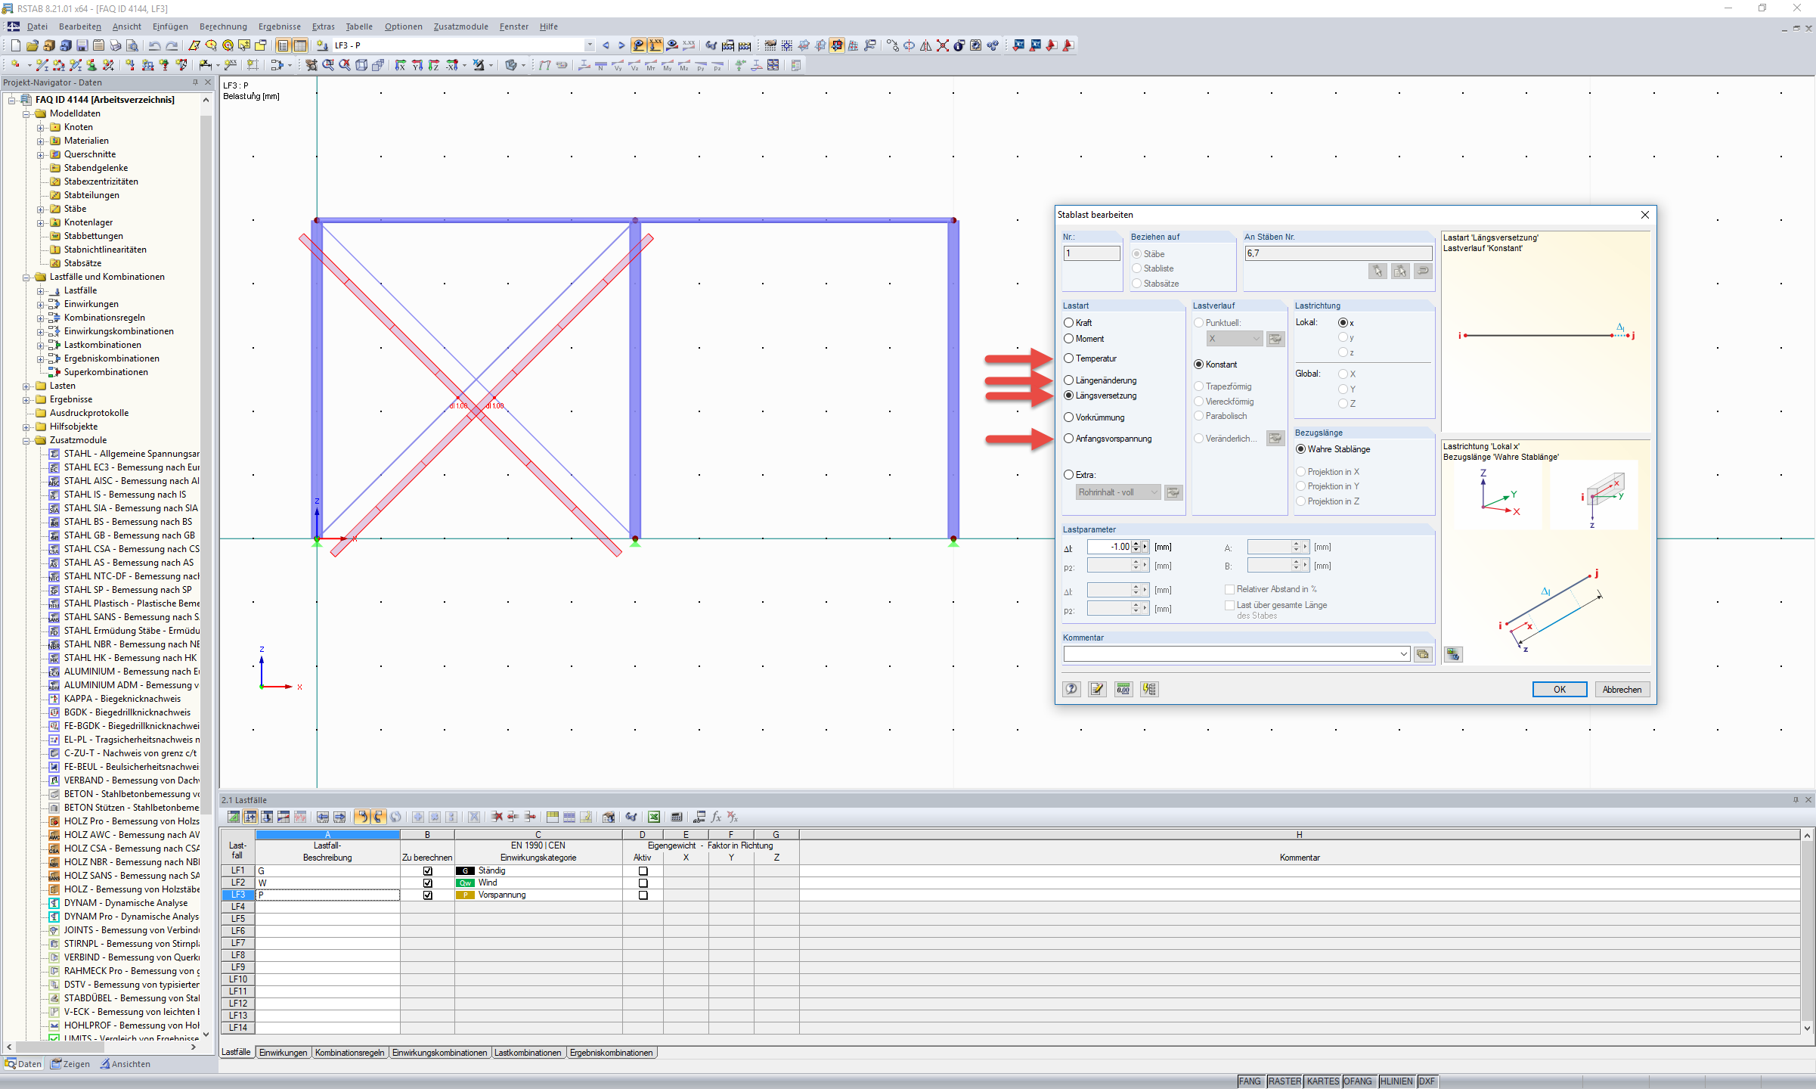Select the Temperatur load type radio

point(1069,358)
